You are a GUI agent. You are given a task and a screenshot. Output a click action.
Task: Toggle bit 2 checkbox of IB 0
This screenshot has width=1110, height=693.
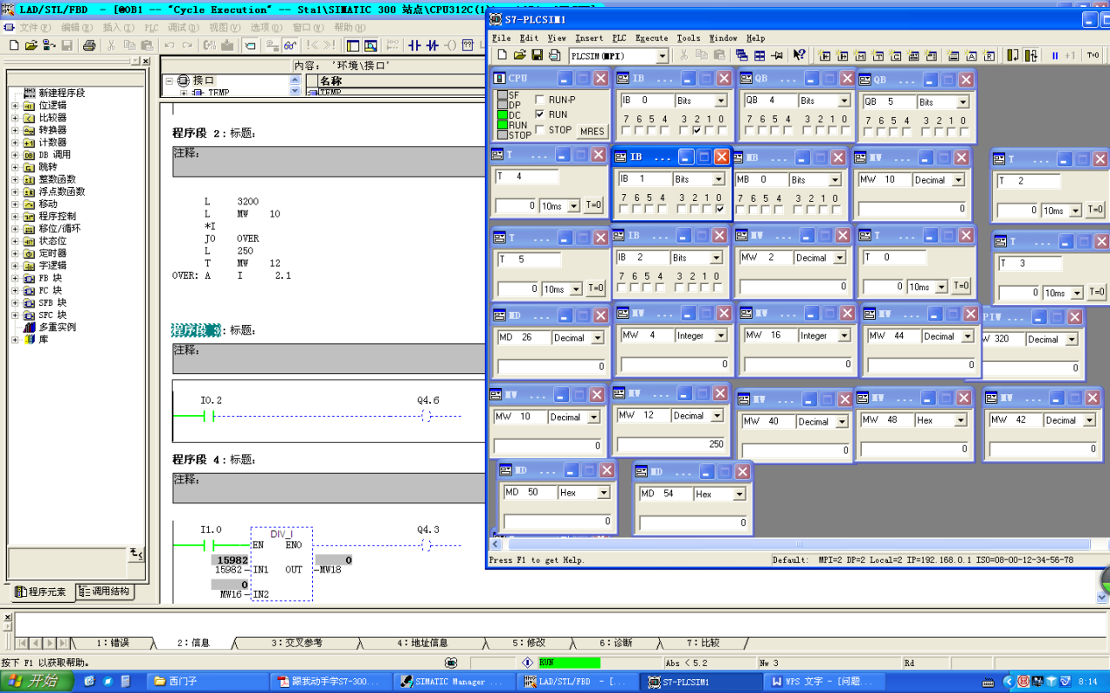tap(696, 131)
